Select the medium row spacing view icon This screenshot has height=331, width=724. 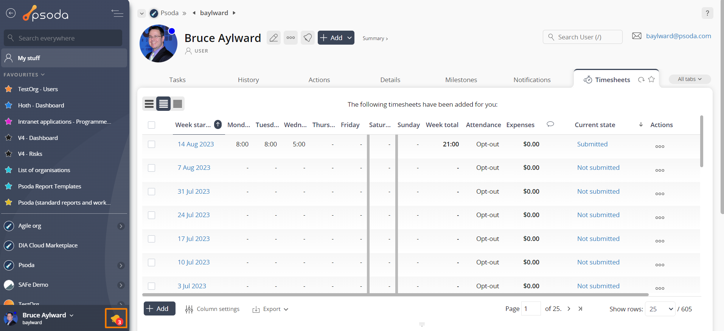pos(163,104)
